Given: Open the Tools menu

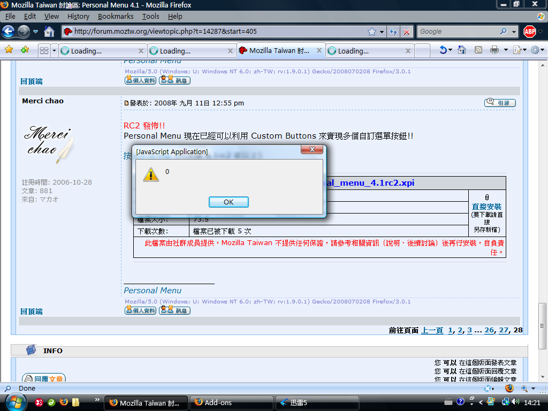Looking at the screenshot, I should 150,17.
